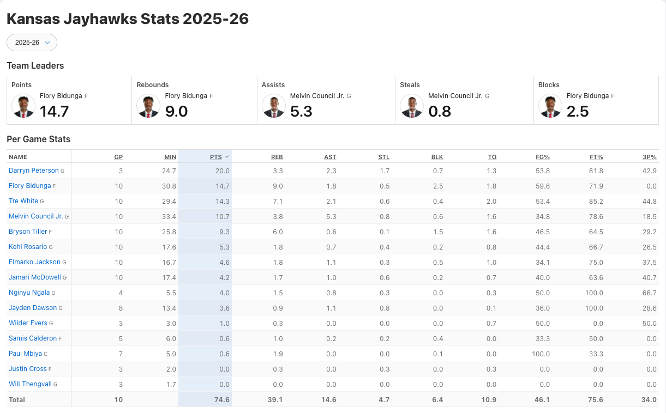The height and width of the screenshot is (413, 666).
Task: Click the Bryson Tiller player link
Action: click(28, 232)
